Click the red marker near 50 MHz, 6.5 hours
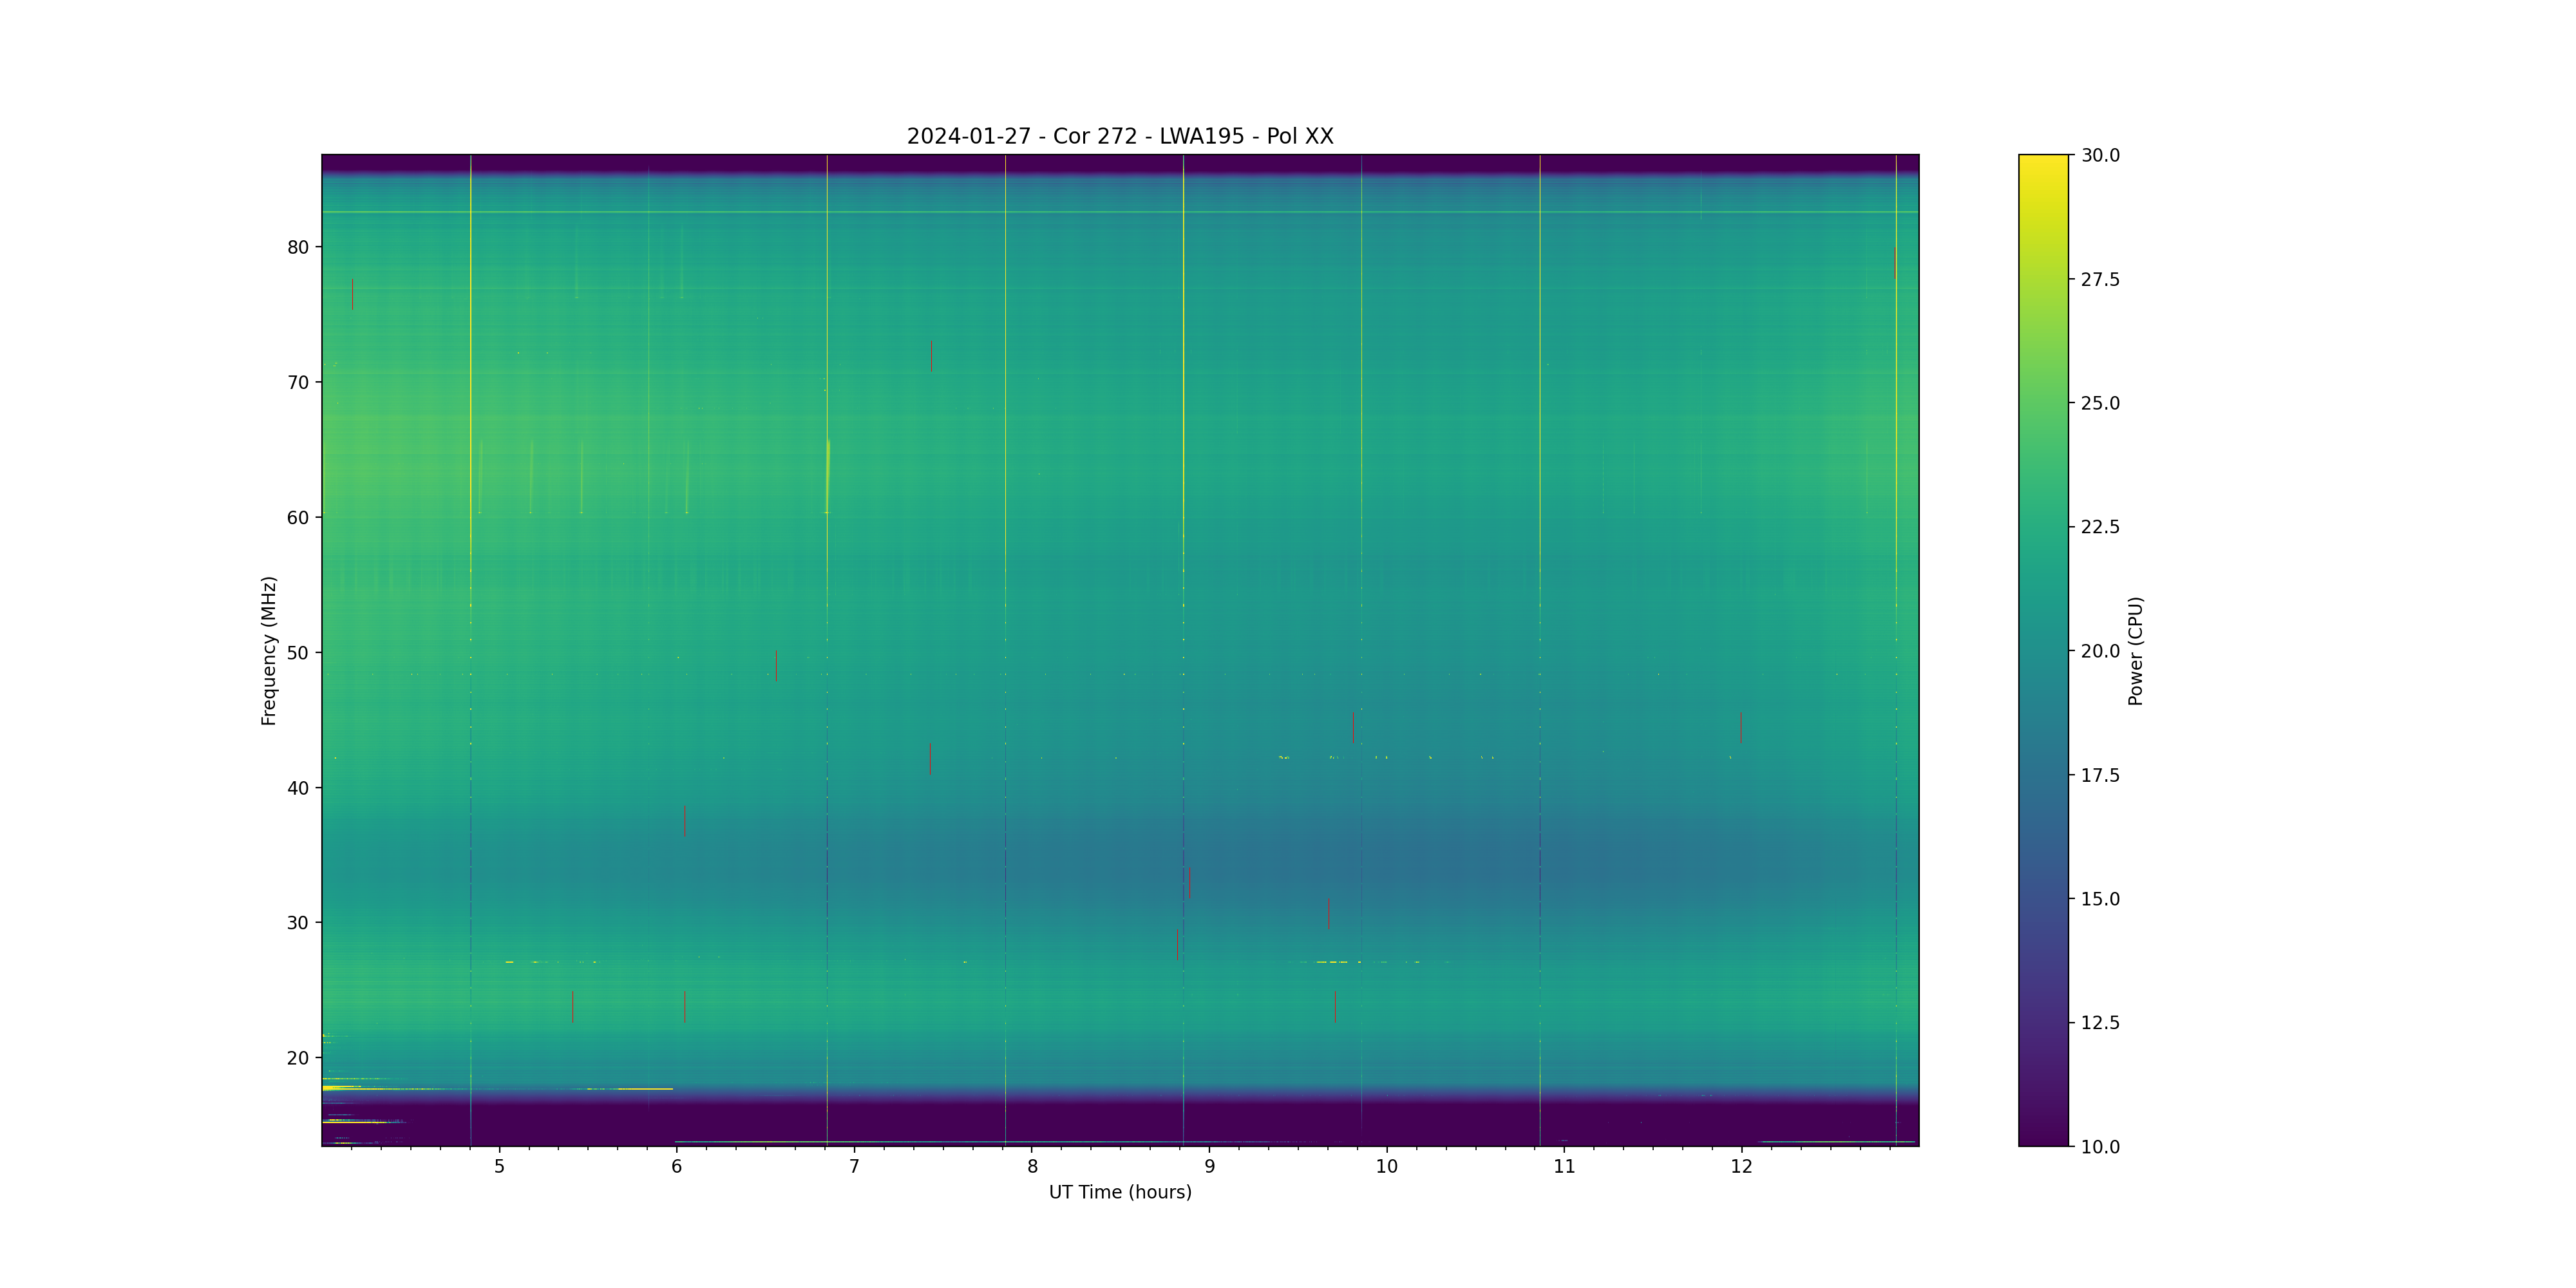This screenshot has width=2576, height=1288. (776, 666)
